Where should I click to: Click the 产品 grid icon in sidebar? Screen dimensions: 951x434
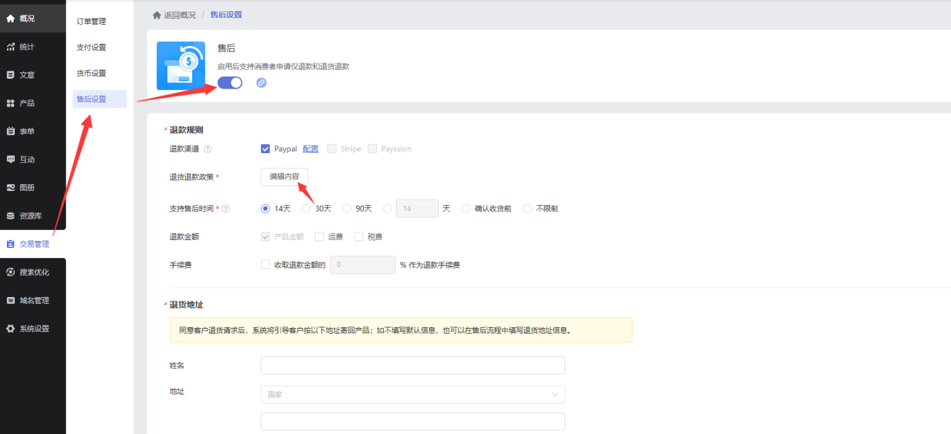click(11, 103)
